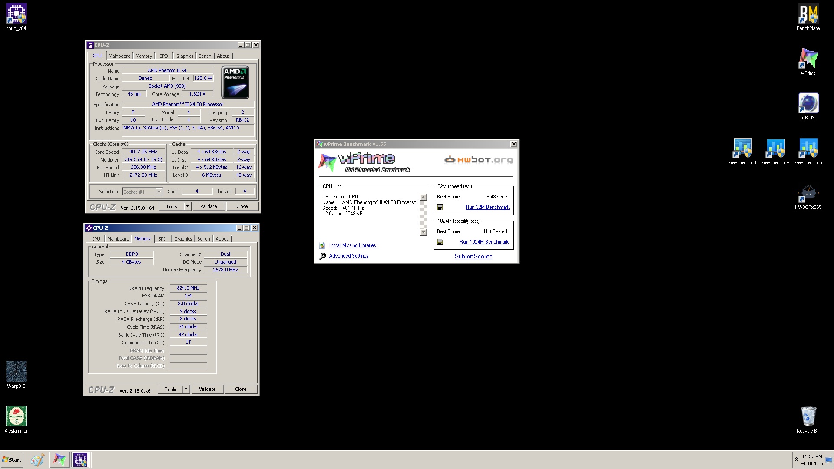Close the wPrime Benchmark window
The width and height of the screenshot is (834, 469).
[513, 144]
